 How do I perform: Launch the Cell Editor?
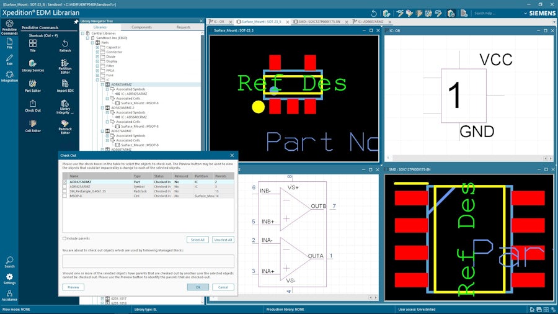[x=33, y=126]
